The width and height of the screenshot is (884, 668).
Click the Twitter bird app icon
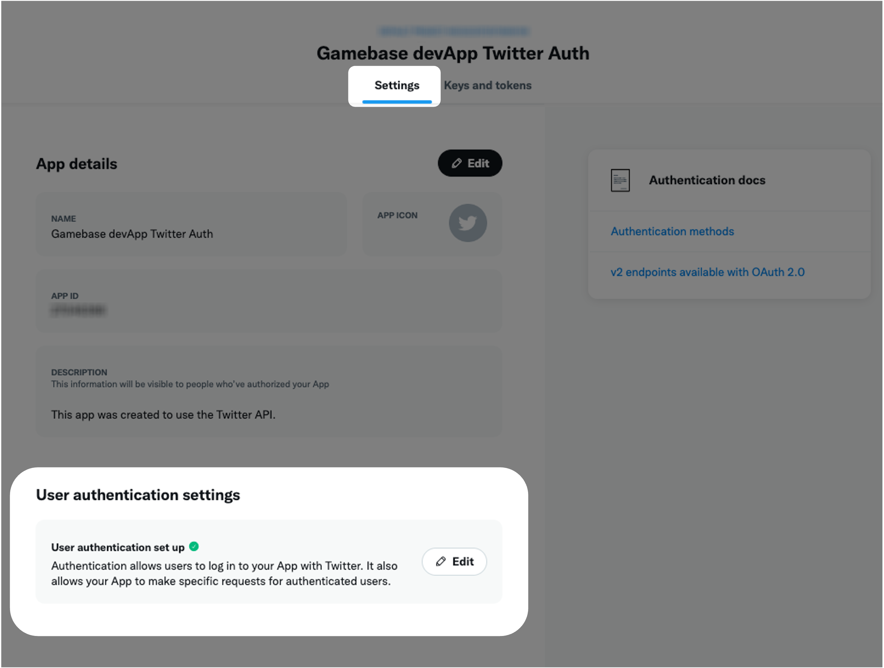[x=467, y=223]
